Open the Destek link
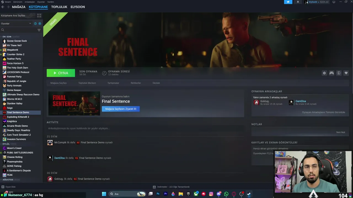The height and width of the screenshot is (198, 353). [x=156, y=83]
